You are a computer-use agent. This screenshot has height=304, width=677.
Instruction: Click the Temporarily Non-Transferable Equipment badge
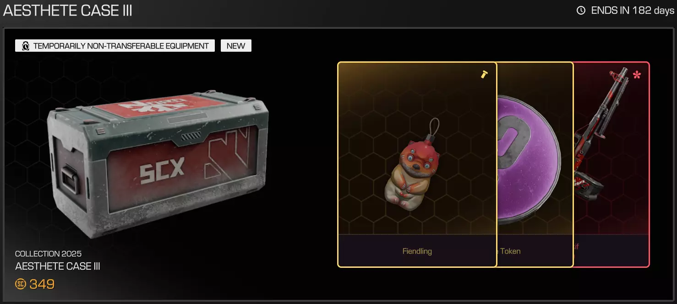coord(115,46)
